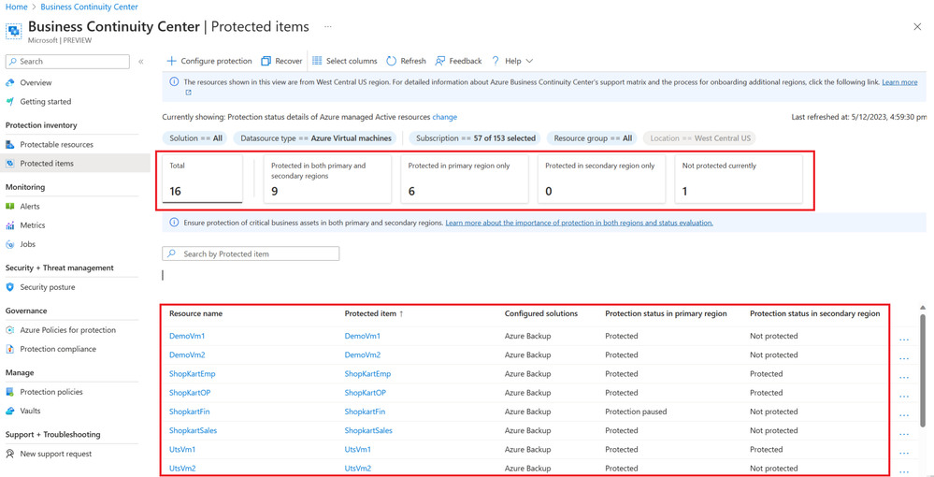Open the ShopKartEmp protected item link
Viewport: 934px width, 477px height.
pyautogui.click(x=367, y=374)
